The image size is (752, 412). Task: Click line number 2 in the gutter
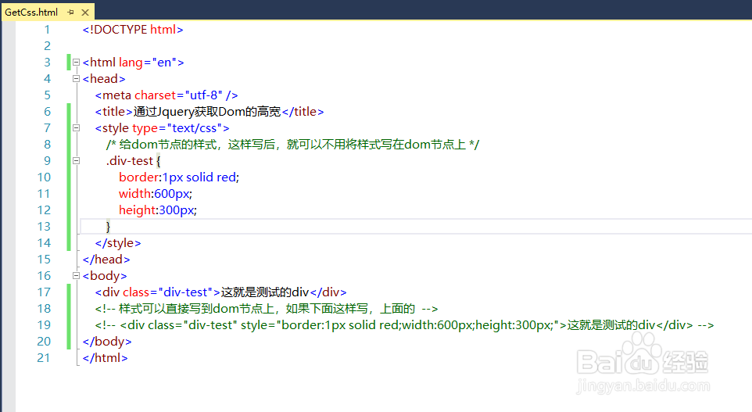click(x=47, y=46)
